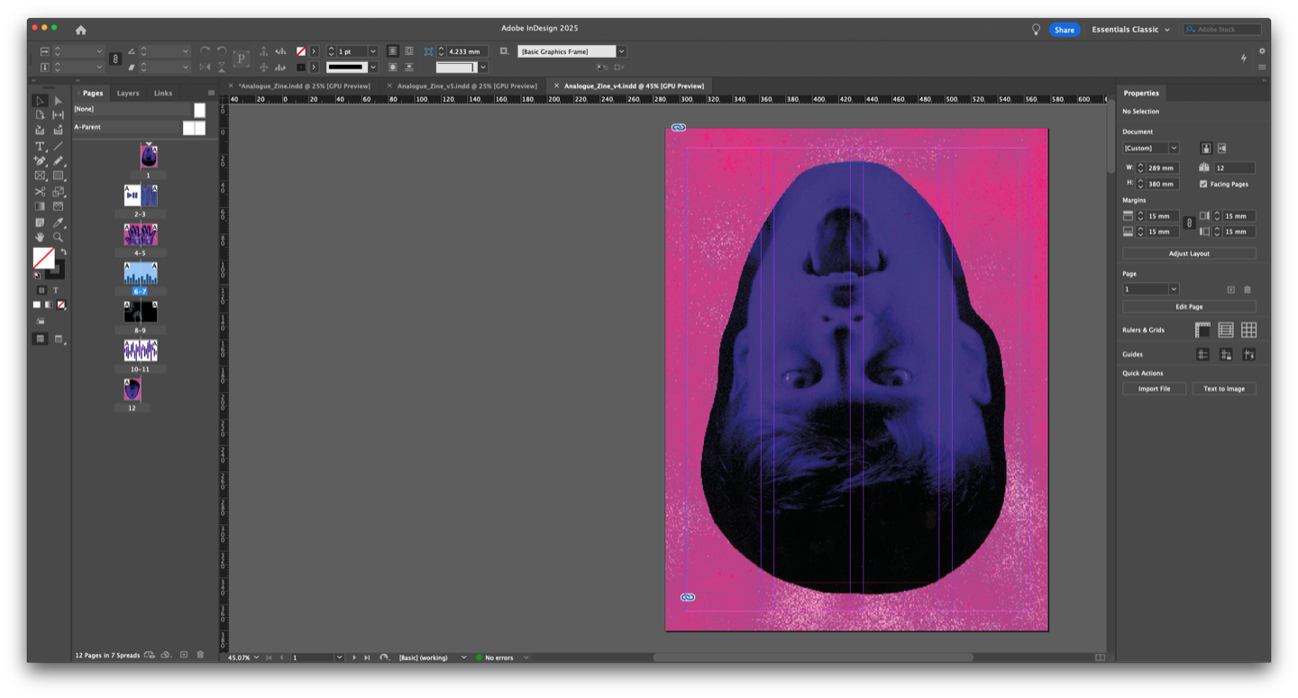The width and height of the screenshot is (1298, 698).
Task: Click the Adjust Layout button
Action: [1189, 253]
